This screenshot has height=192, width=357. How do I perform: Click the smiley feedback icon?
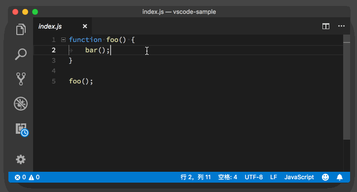coord(325,177)
